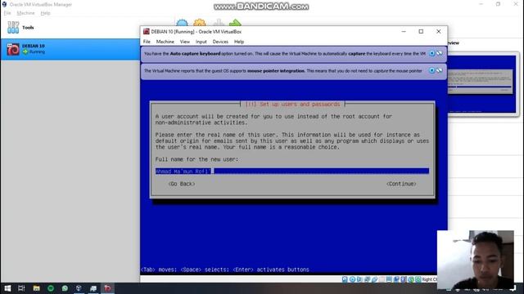Open File Explorer from the taskbar

pyautogui.click(x=36, y=288)
